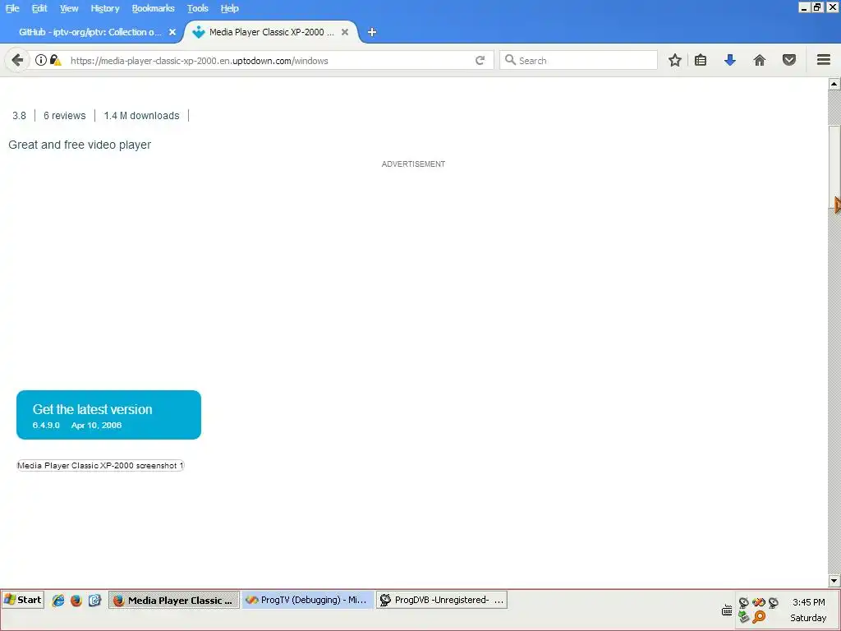The image size is (841, 631).
Task: Focus the URL address field
Action: (x=269, y=60)
